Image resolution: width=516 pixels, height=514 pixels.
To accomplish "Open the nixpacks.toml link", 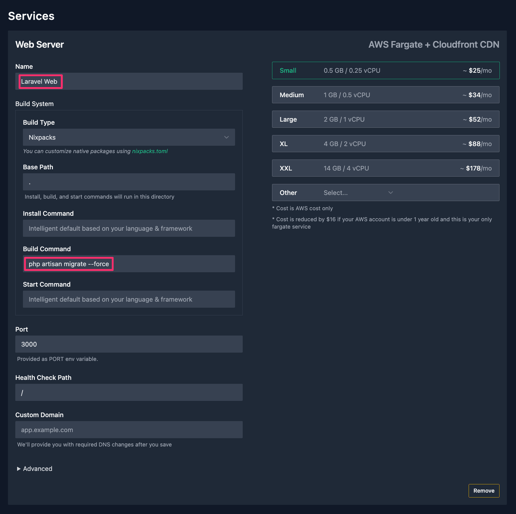I will click(x=150, y=151).
